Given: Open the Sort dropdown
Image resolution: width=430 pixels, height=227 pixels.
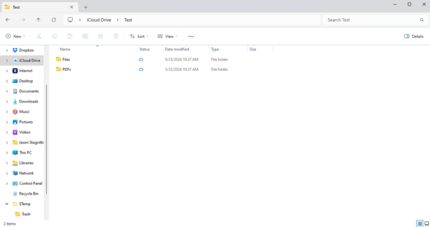Looking at the screenshot, I should [139, 36].
